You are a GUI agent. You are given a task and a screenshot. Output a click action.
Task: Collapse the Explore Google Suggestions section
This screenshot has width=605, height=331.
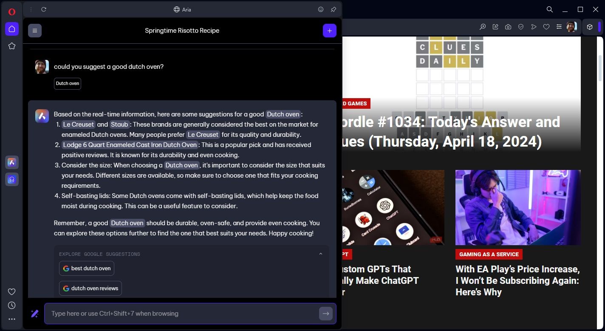point(321,253)
